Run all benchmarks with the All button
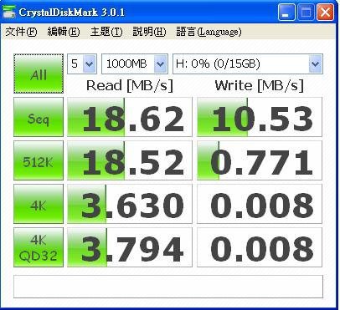The image size is (340, 310). tap(39, 74)
